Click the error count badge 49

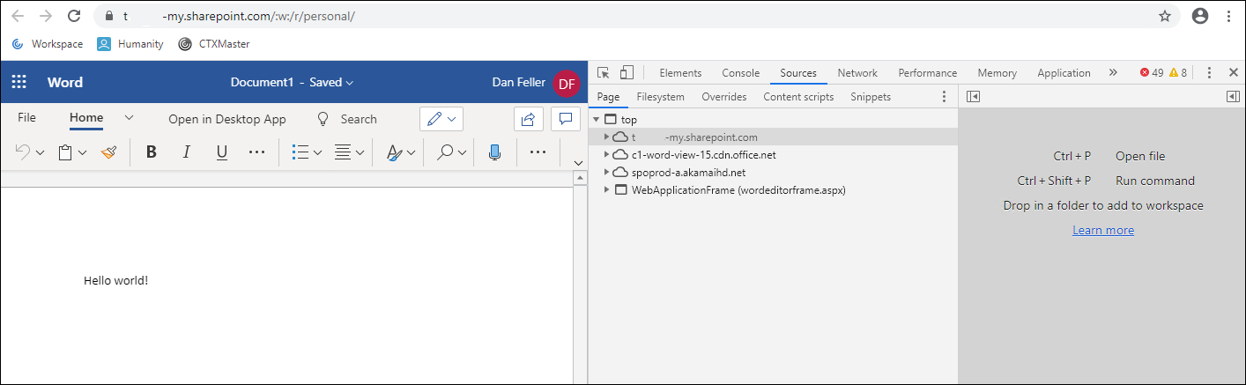tap(1152, 73)
